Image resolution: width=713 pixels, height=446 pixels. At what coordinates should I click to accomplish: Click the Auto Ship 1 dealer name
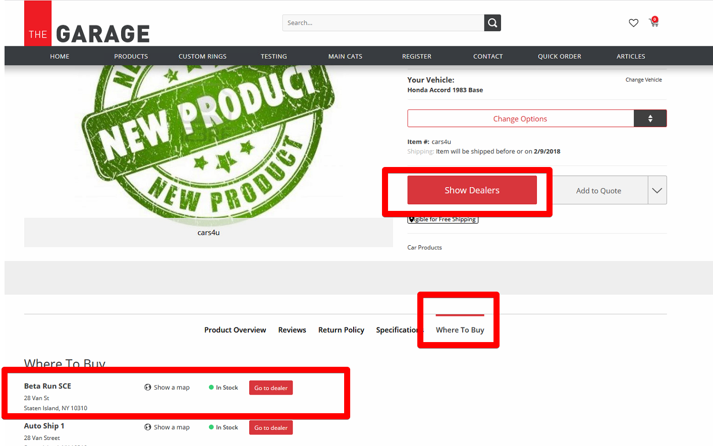pyautogui.click(x=44, y=426)
